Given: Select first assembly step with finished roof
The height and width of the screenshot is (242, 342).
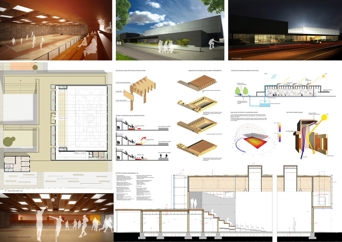Looking at the screenshot, I should coord(197,83).
